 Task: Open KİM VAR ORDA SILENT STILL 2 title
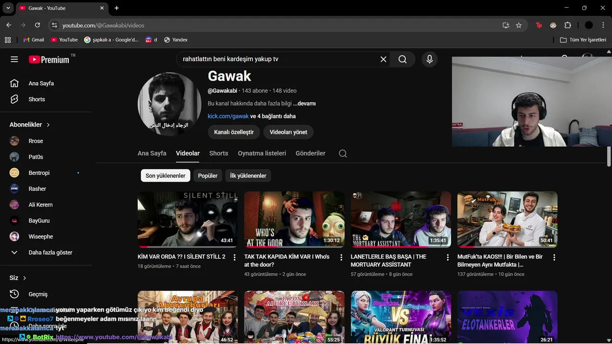(182, 257)
